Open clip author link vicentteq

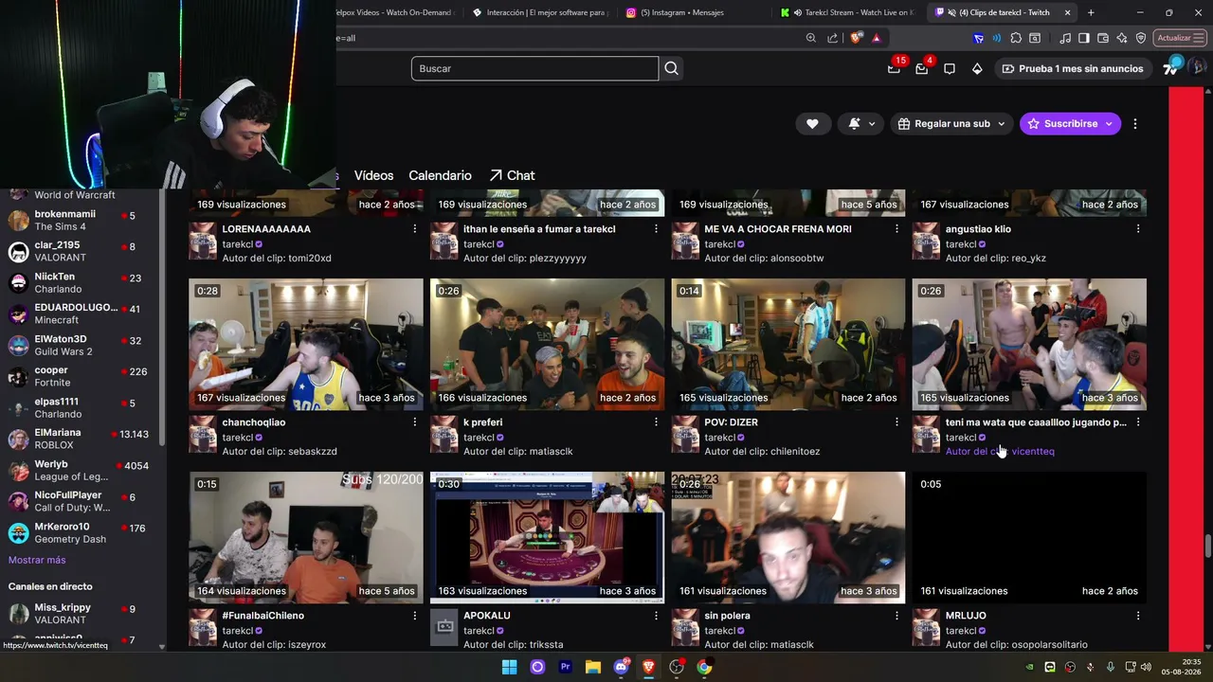[1033, 452]
